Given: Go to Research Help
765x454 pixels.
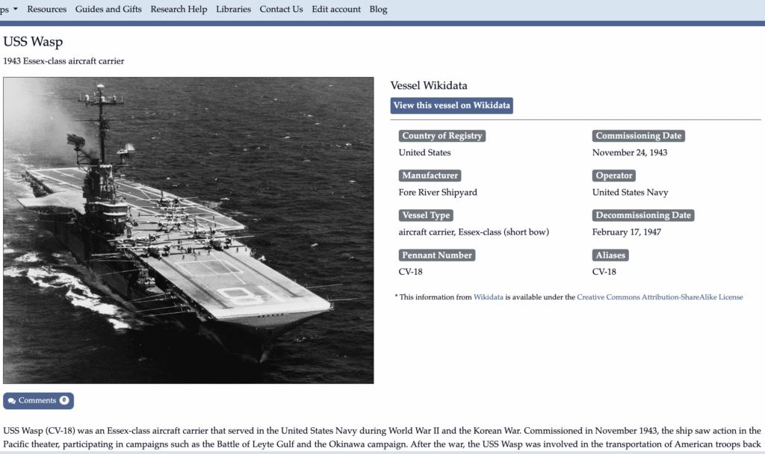Looking at the screenshot, I should click(179, 9).
